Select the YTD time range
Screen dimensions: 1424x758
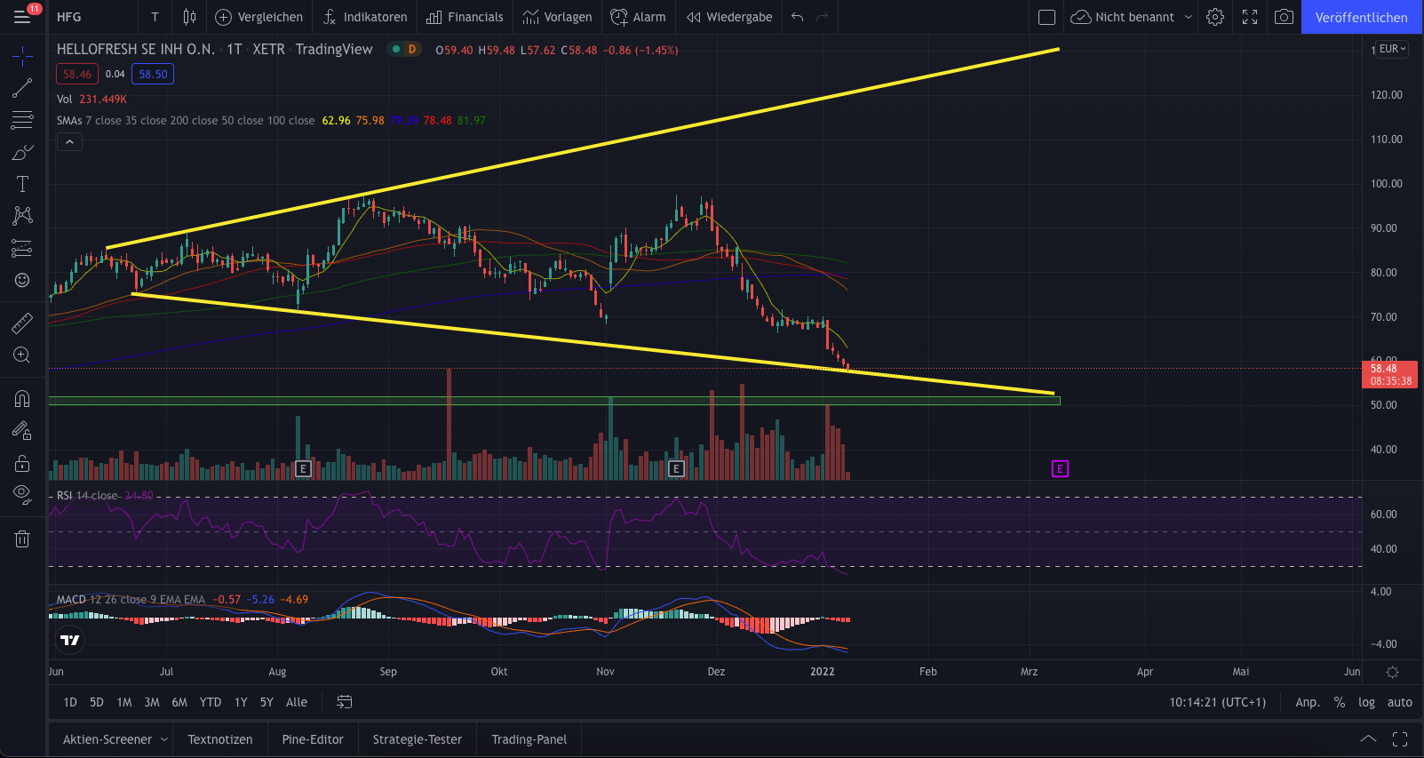[211, 702]
